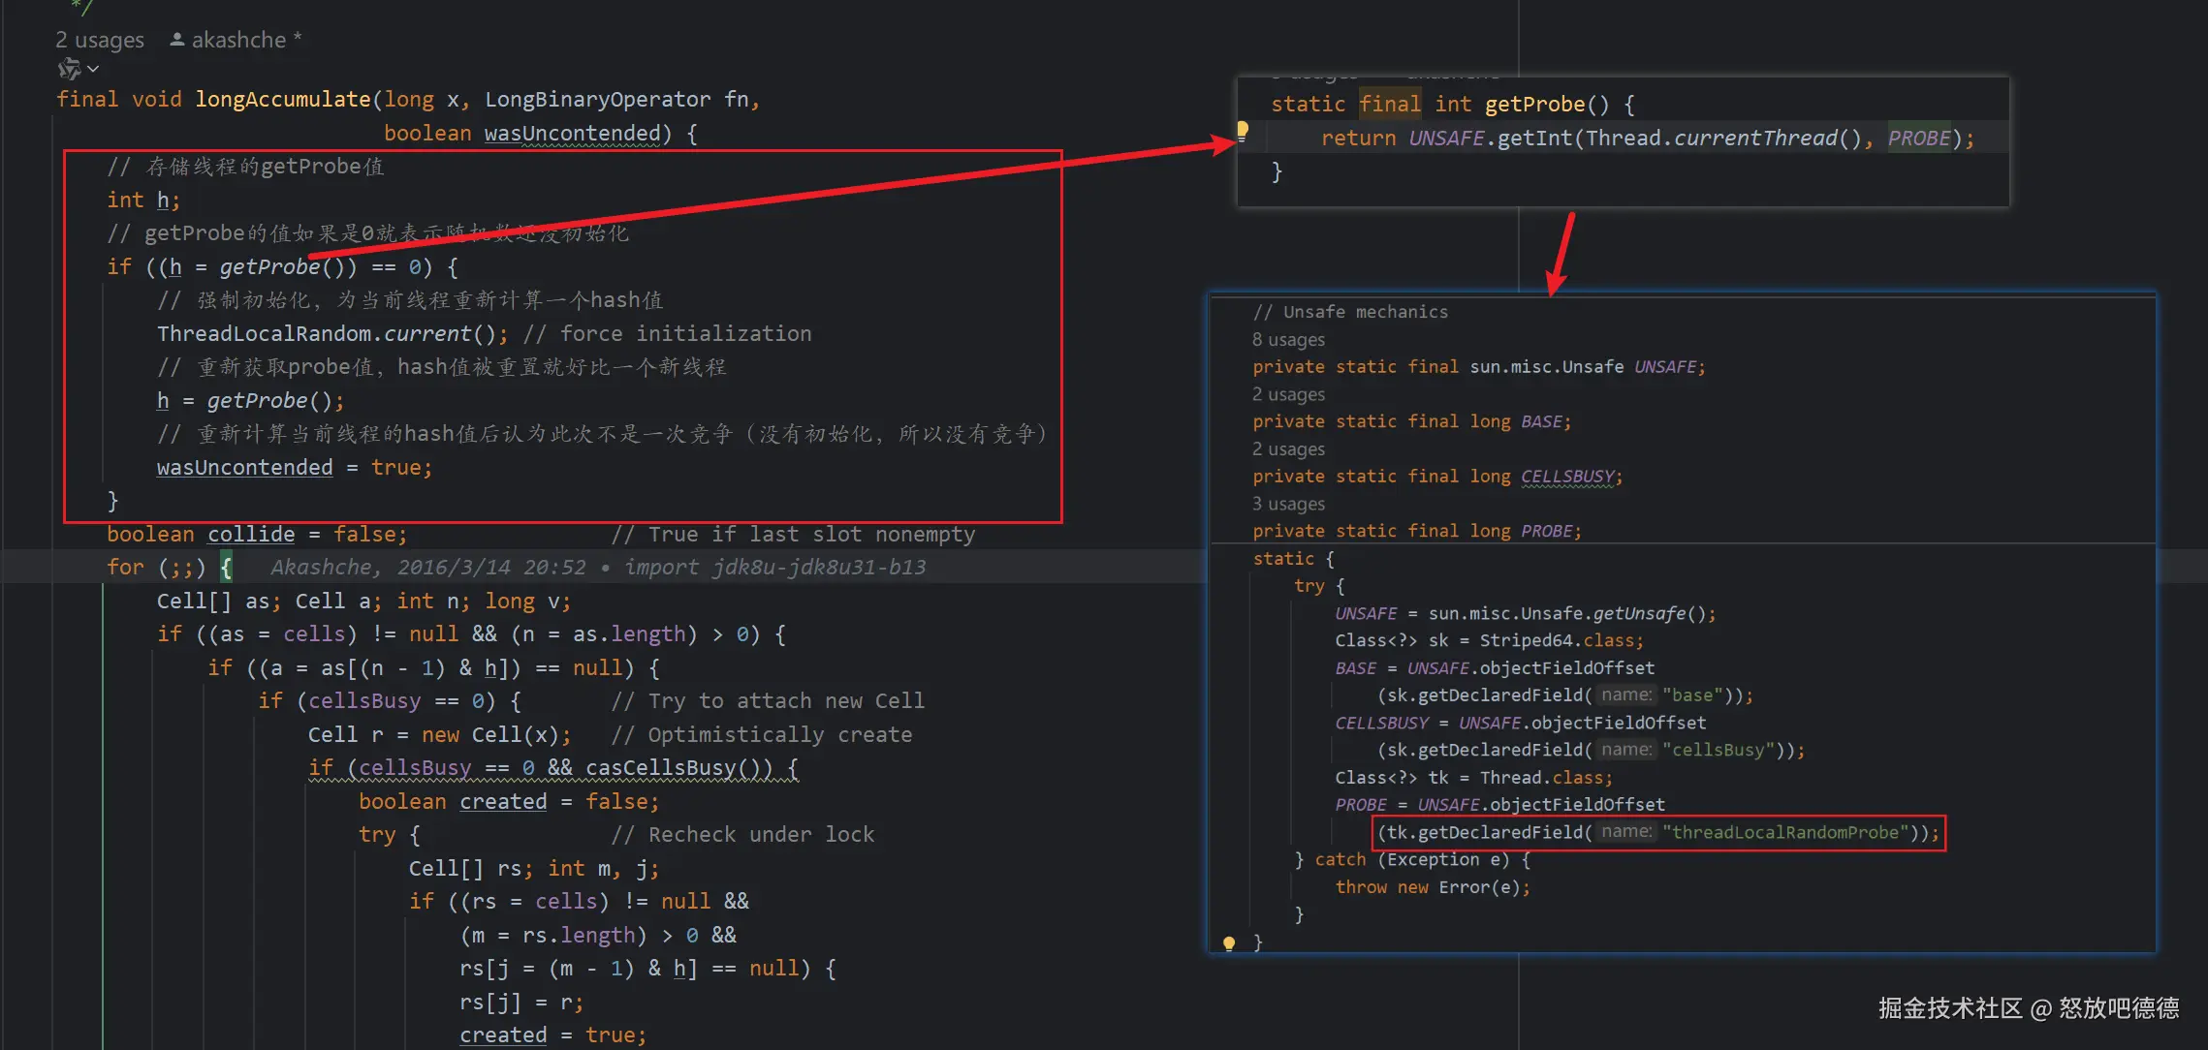
Task: Click the author person icon before akashche
Action: point(177,40)
